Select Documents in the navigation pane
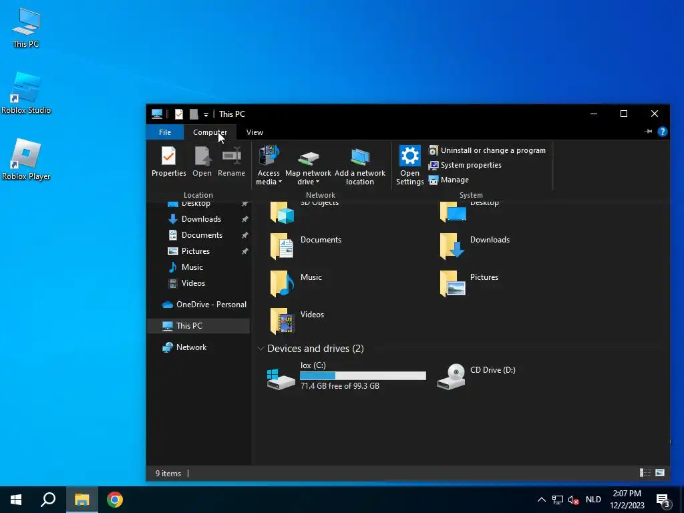The width and height of the screenshot is (684, 513). pyautogui.click(x=202, y=235)
